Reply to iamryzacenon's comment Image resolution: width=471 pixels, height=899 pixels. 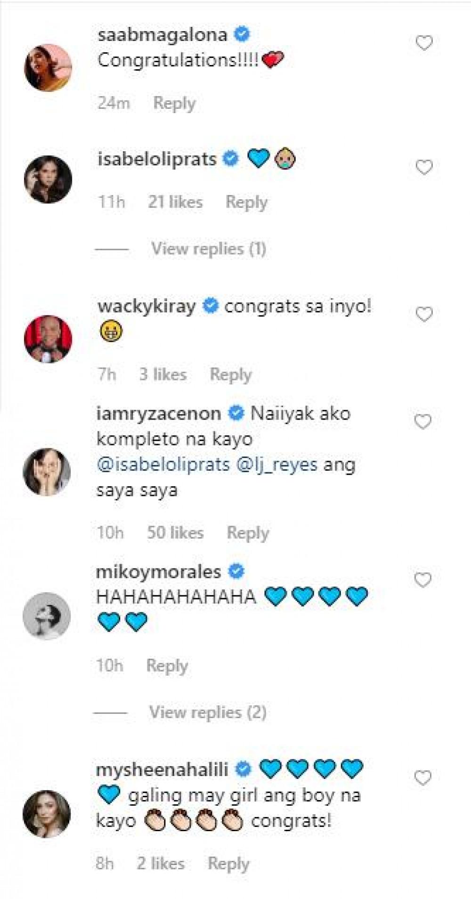248,533
